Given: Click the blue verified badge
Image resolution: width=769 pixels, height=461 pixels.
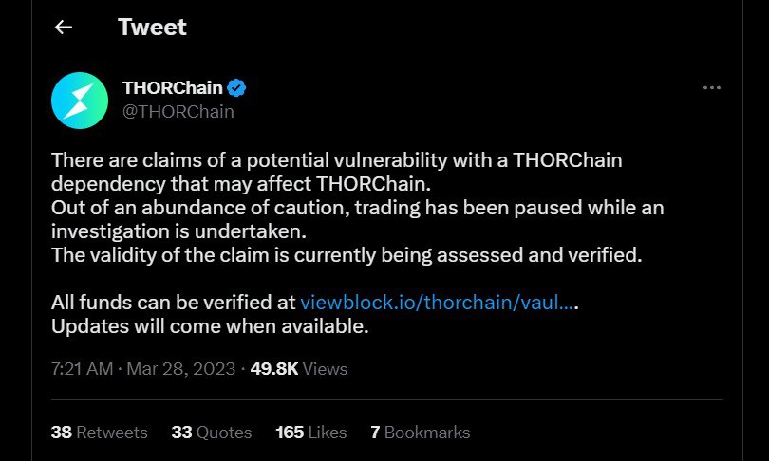Looking at the screenshot, I should point(237,88).
